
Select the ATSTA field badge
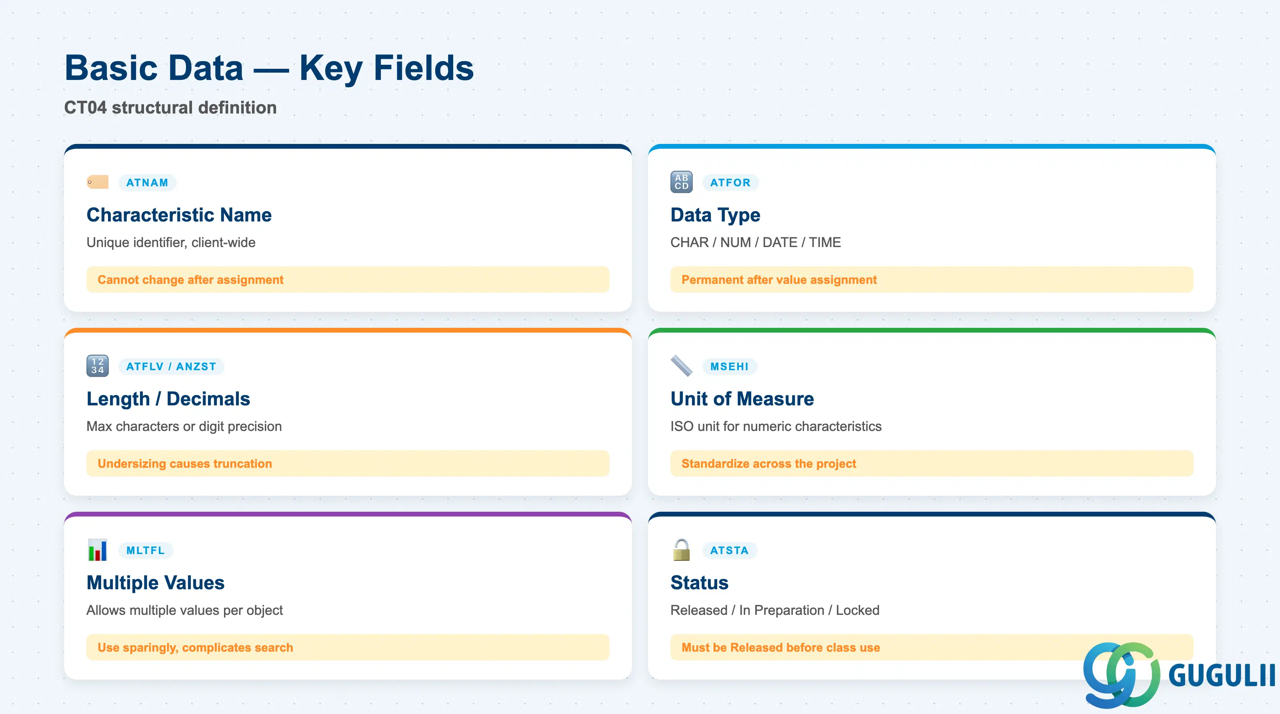point(730,550)
